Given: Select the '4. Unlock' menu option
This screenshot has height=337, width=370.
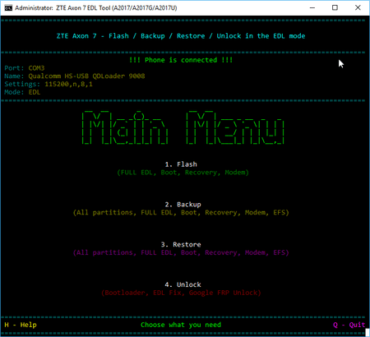Looking at the screenshot, I should click(183, 284).
